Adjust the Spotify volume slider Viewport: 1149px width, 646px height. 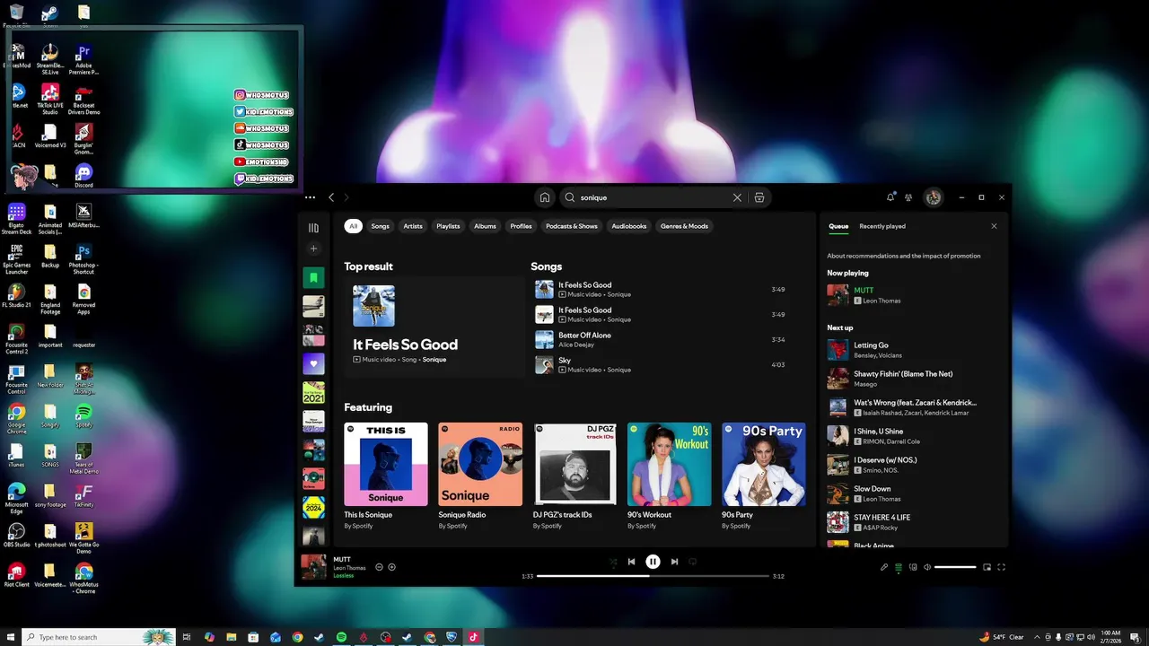(955, 567)
